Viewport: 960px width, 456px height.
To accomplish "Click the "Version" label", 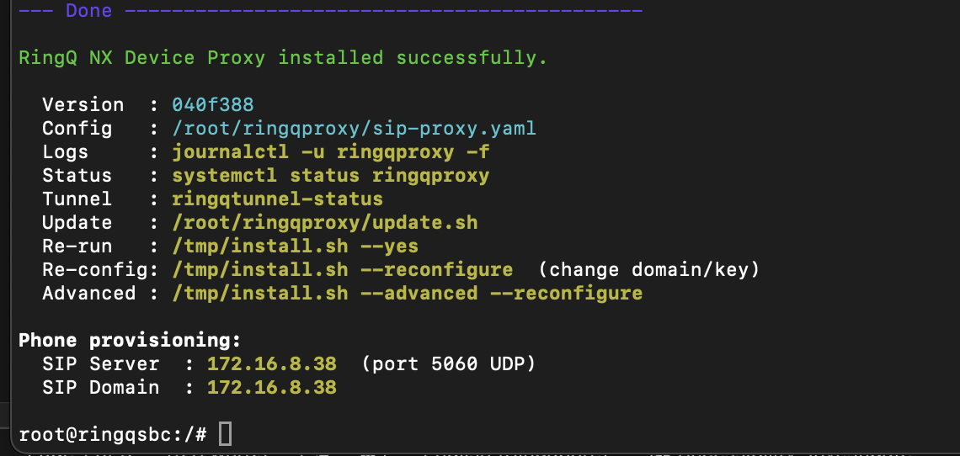I will (83, 105).
